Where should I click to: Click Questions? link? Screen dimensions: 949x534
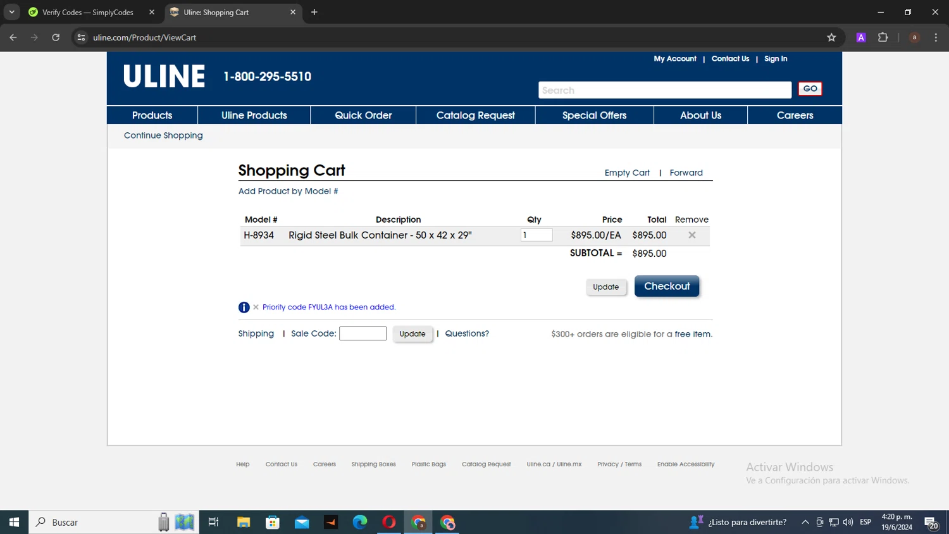click(x=467, y=333)
